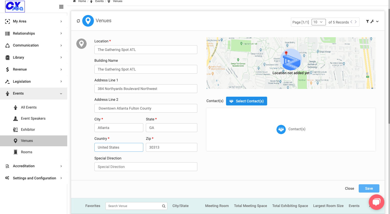Viewport: 390px width, 214px height.
Task: Click the CX logo
Action: (15, 6)
